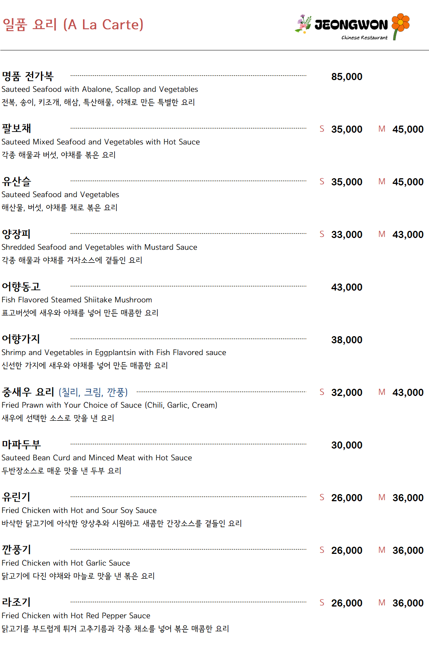Select the 일품 요리 (A La Carte) heading
Viewport: 429px width, 649px height.
pos(73,25)
